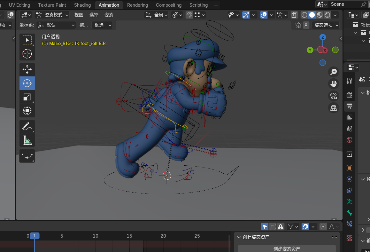
Task: Select the Breakdowner pose tool
Action: pos(27,156)
